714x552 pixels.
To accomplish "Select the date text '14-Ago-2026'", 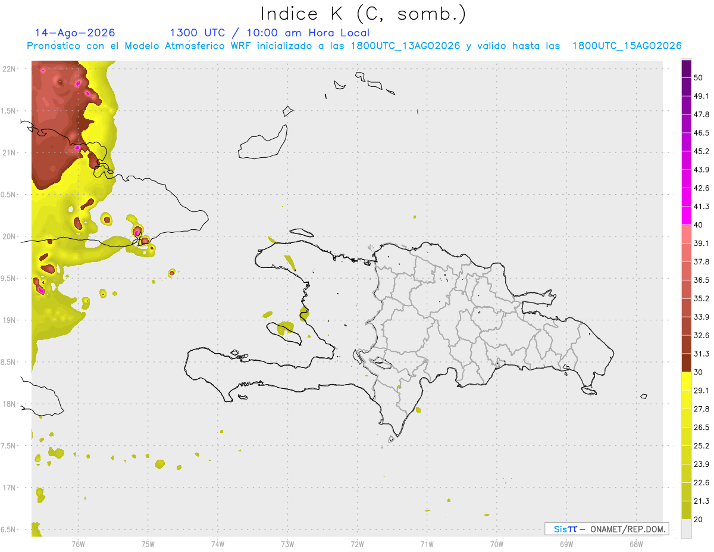I will [x=75, y=33].
